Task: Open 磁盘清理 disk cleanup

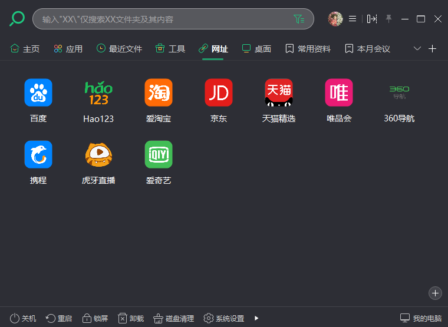Action: tap(174, 318)
